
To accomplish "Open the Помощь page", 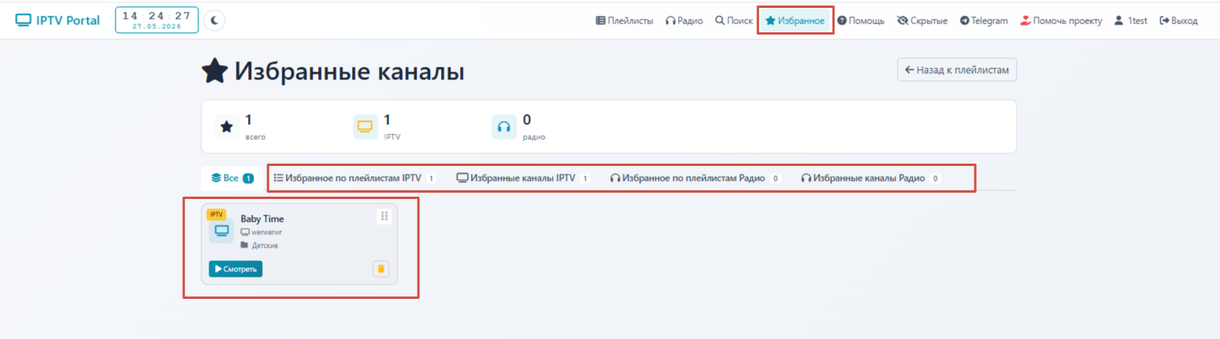I will 861,21.
